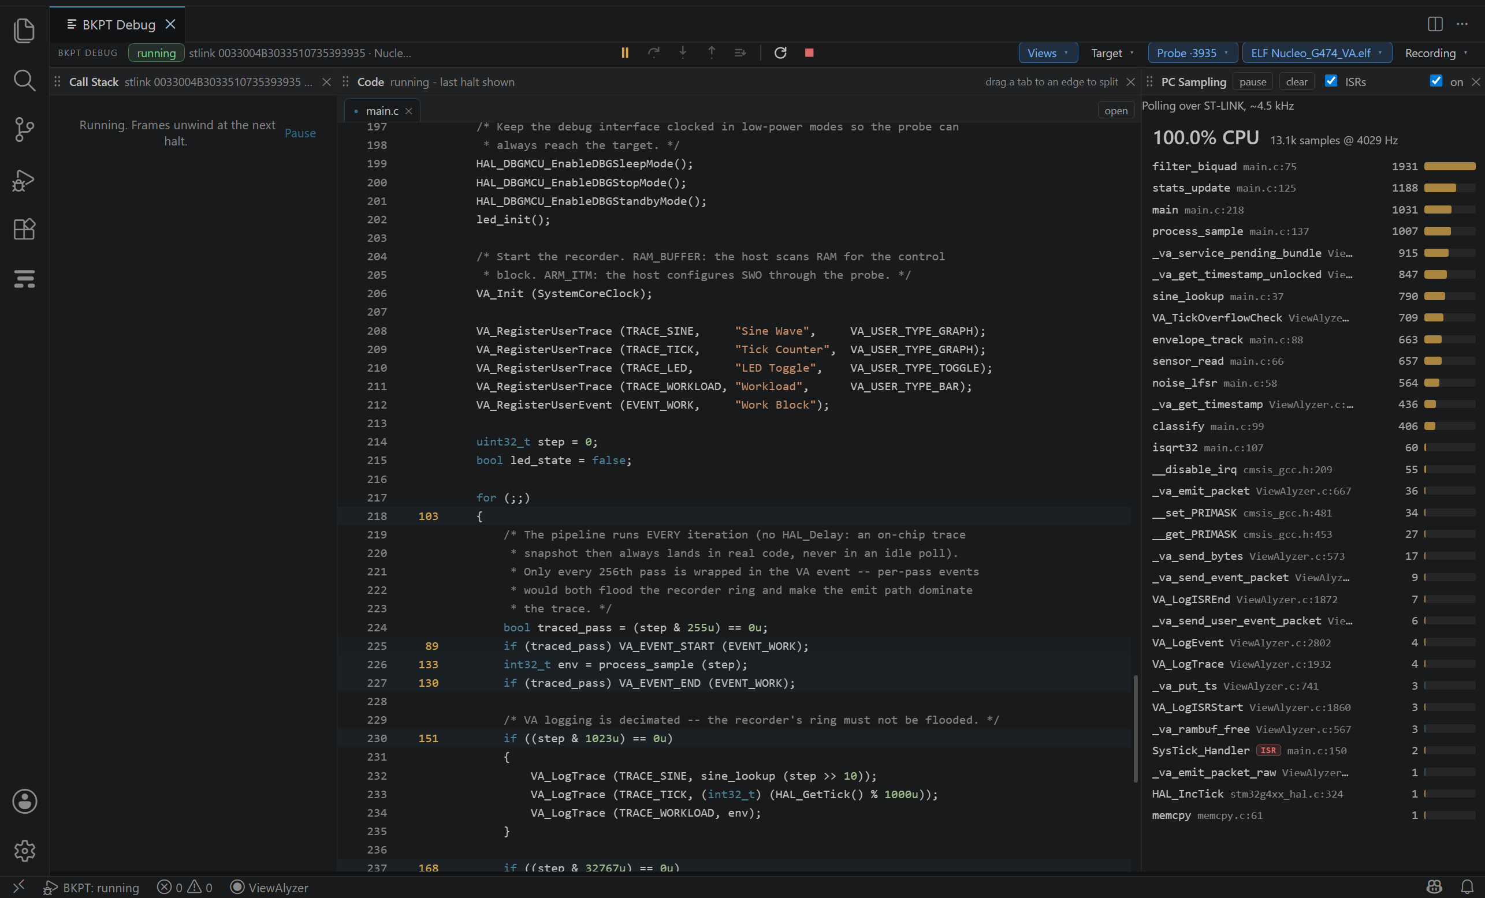The image size is (1485, 898).
Task: Stop the debug session
Action: click(809, 53)
